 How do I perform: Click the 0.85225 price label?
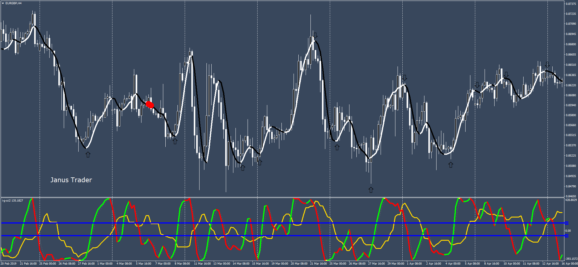click(571, 156)
